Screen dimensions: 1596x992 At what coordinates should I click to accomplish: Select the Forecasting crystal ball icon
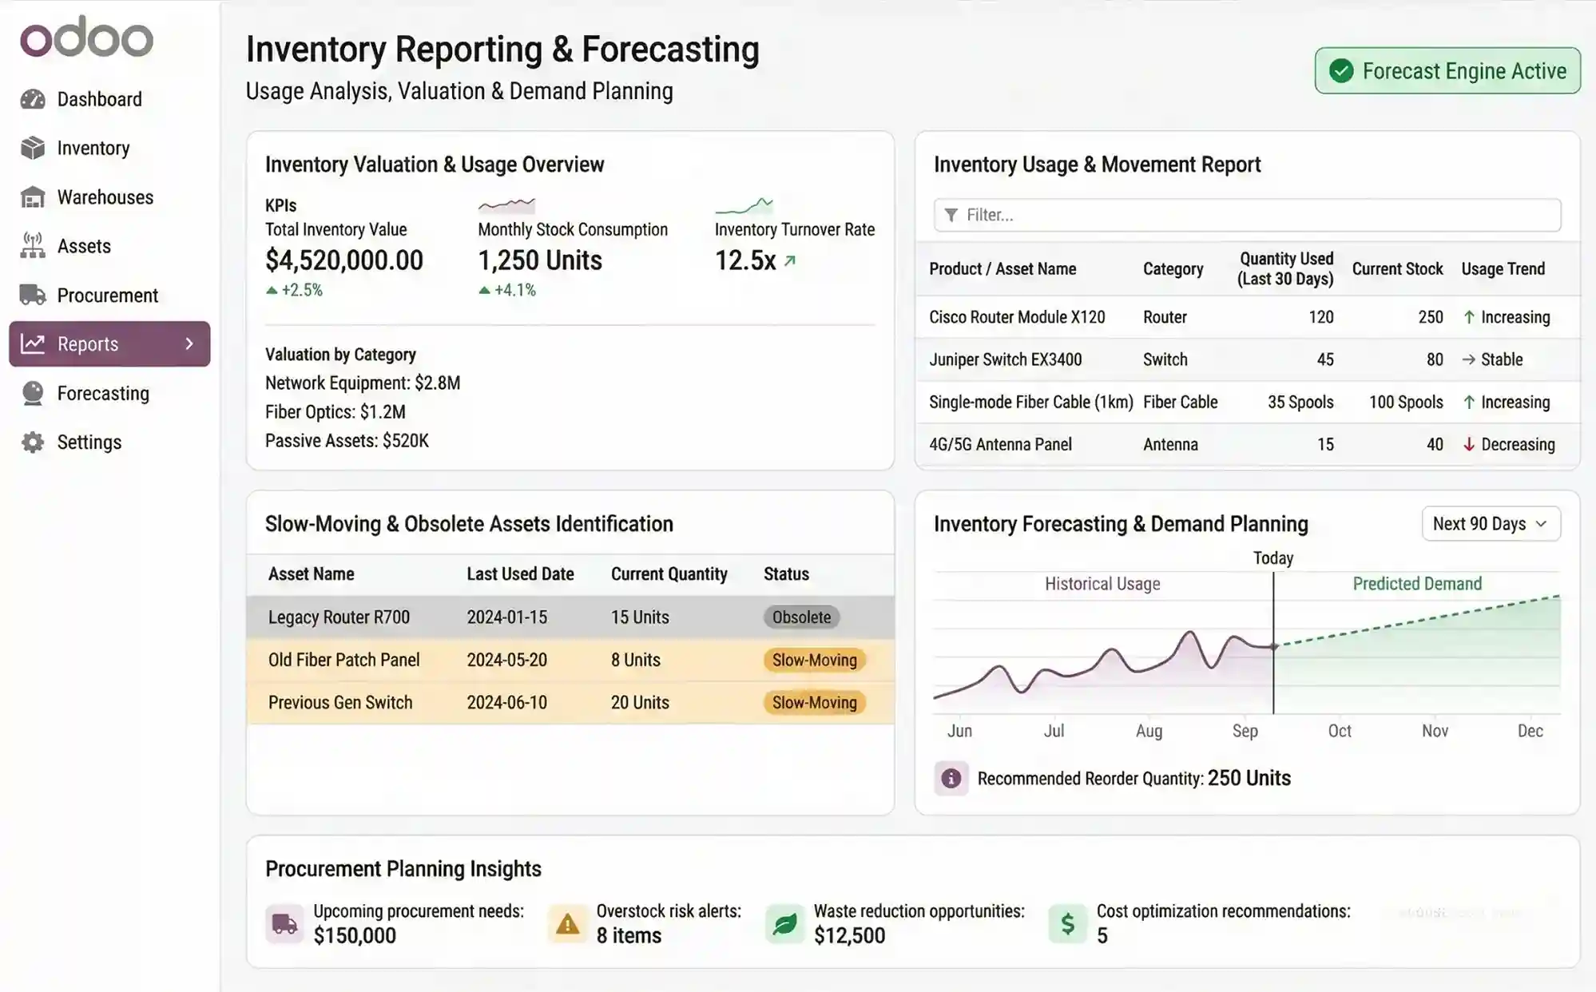tap(32, 393)
